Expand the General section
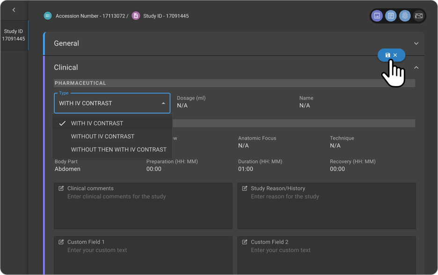Viewport: 438px width, 275px height. click(x=416, y=43)
